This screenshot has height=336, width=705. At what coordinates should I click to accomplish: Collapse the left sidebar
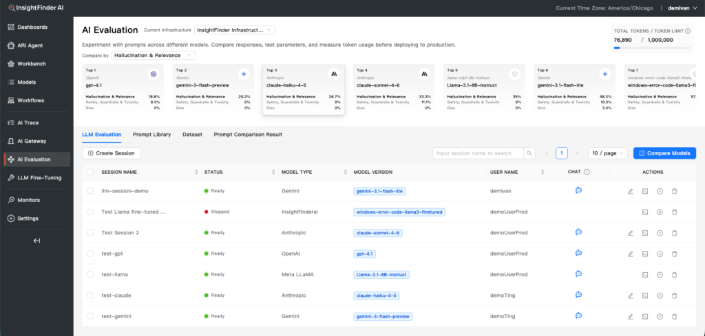(x=37, y=241)
